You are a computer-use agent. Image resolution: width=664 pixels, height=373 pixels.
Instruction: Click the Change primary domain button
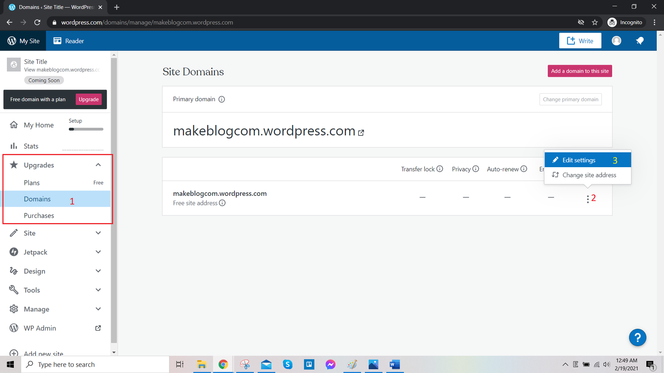570,99
